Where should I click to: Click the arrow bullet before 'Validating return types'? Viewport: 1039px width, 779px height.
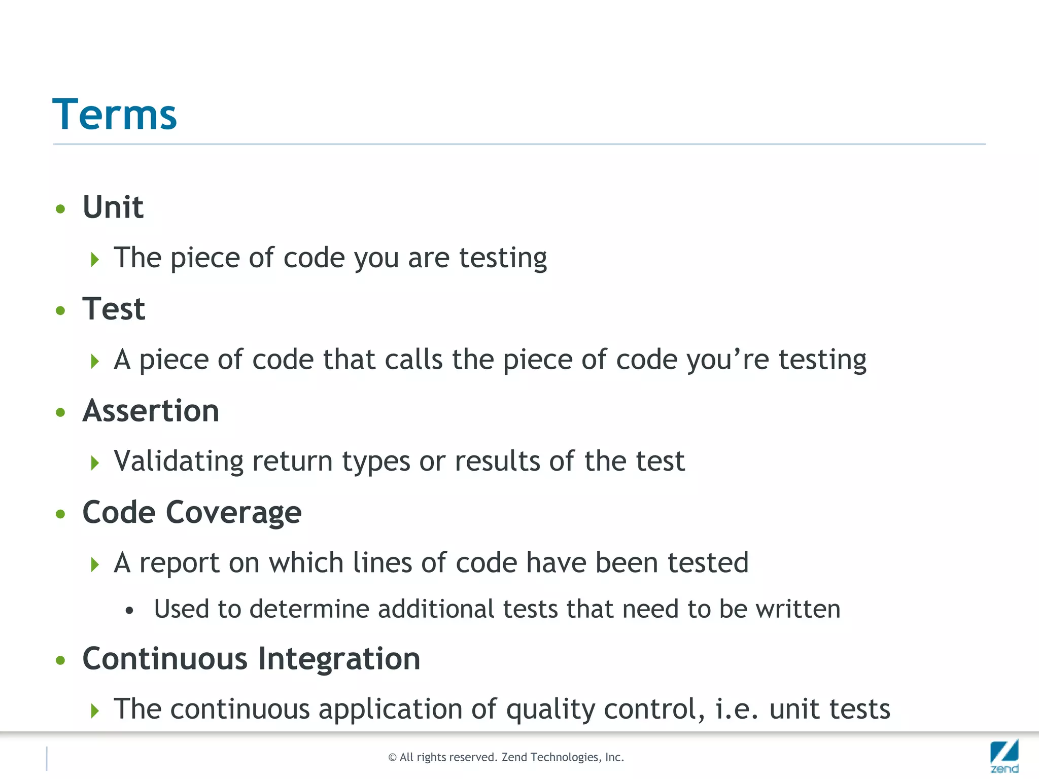[95, 463]
